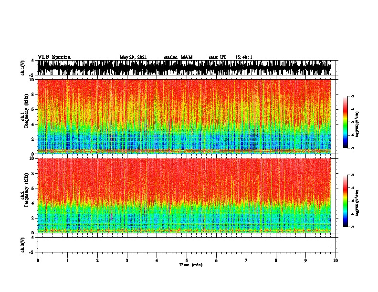Viewport: 378px width, 292px height.
Task: Click the "-3" label on ch.1 colorbar
Action: coord(352,96)
